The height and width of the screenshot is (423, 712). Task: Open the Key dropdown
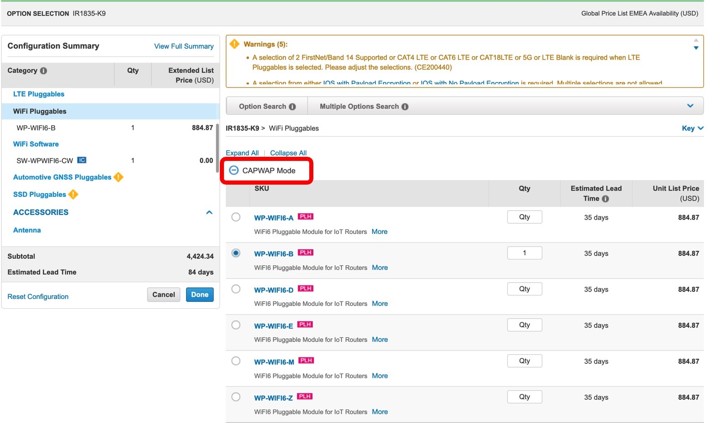pyautogui.click(x=692, y=129)
